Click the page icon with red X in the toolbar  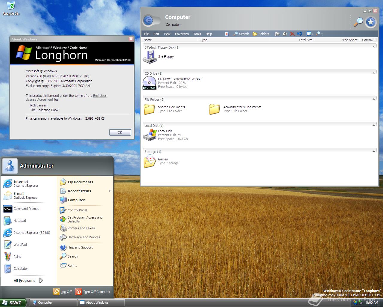[x=227, y=34]
